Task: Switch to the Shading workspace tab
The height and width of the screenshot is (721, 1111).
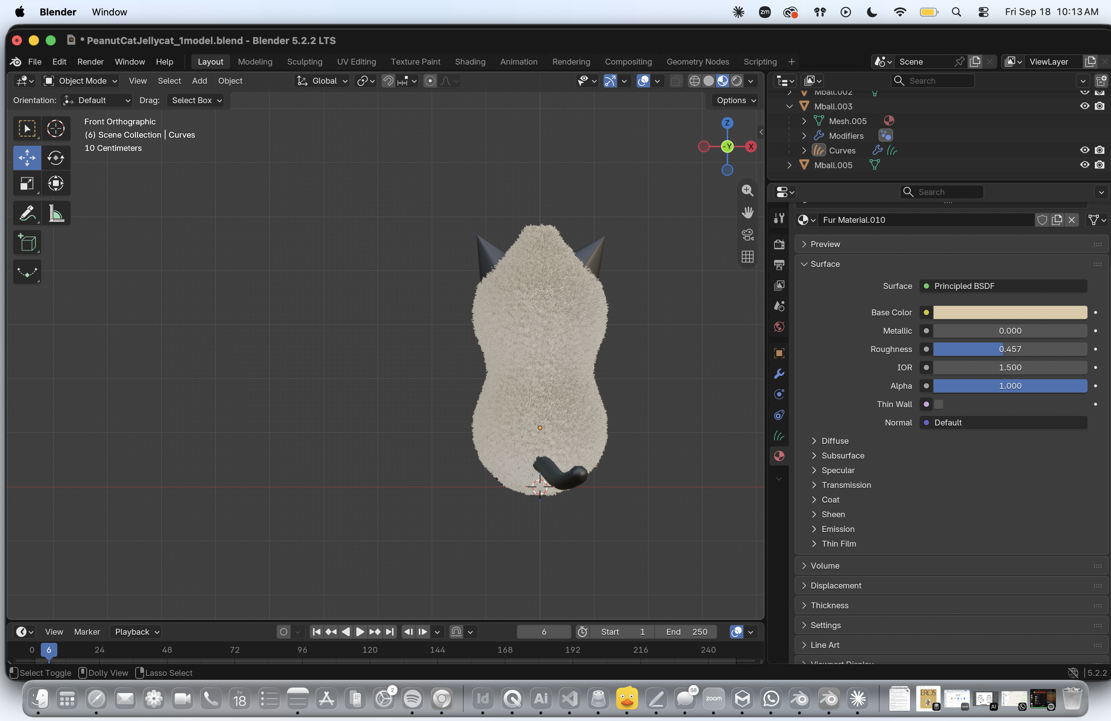Action: click(470, 62)
